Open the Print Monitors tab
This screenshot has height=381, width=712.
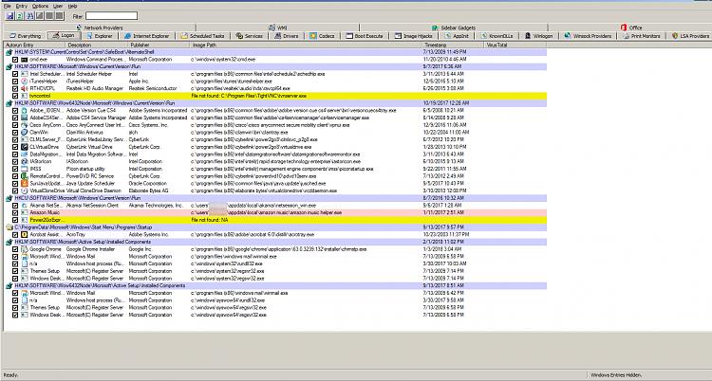[642, 36]
